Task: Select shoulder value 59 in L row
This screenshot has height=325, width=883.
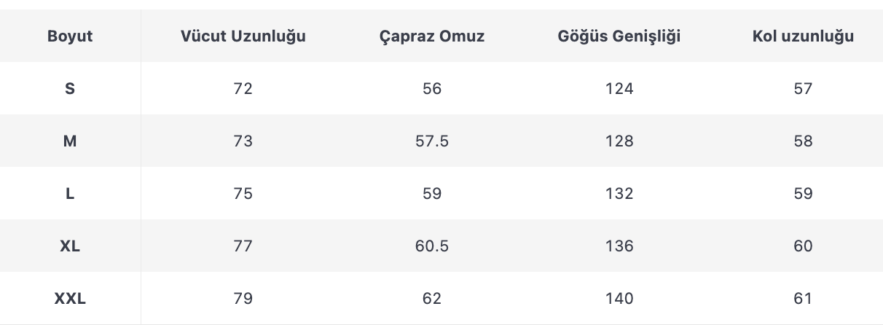Action: click(432, 194)
